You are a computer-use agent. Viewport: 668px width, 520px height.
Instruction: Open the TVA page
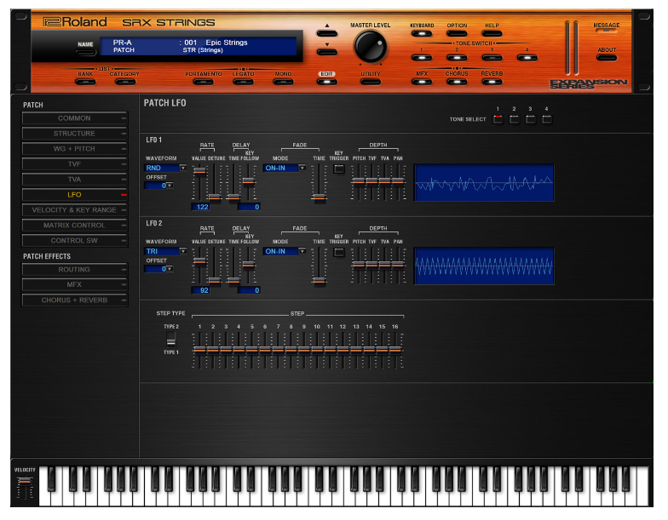[x=75, y=180]
